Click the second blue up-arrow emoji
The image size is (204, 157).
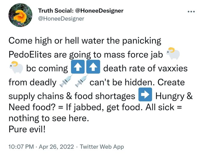point(92,68)
